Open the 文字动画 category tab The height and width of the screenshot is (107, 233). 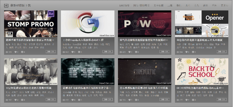[x=158, y=6]
